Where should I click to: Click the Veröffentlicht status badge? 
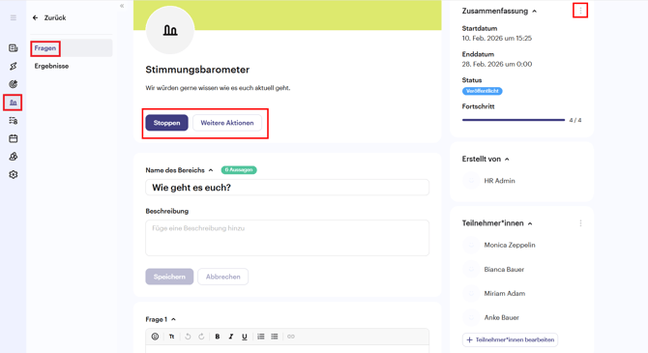coord(482,91)
